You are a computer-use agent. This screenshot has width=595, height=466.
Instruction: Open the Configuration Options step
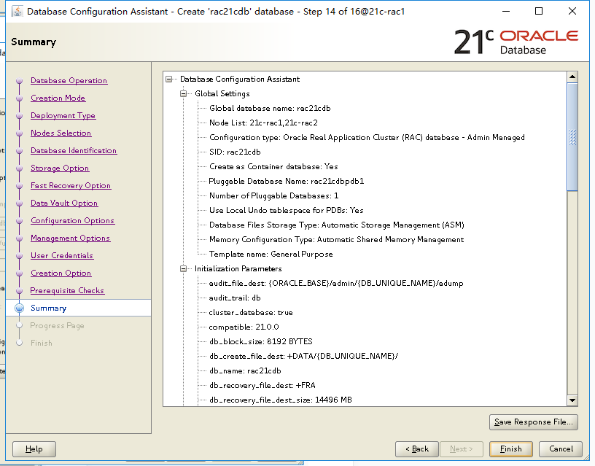coord(72,220)
